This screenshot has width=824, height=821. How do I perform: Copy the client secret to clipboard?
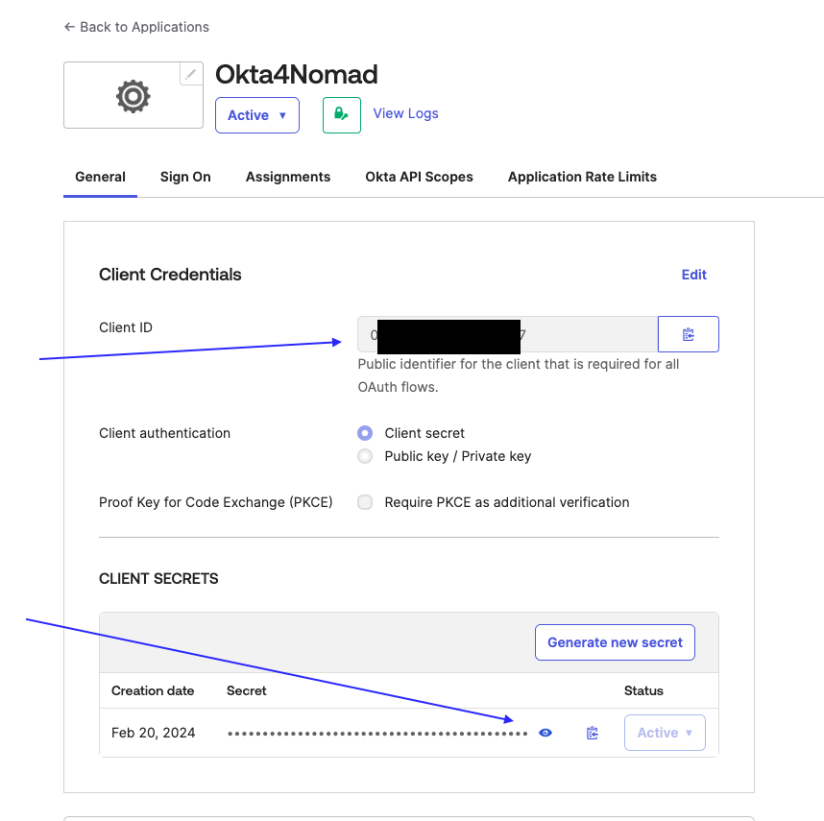point(593,733)
